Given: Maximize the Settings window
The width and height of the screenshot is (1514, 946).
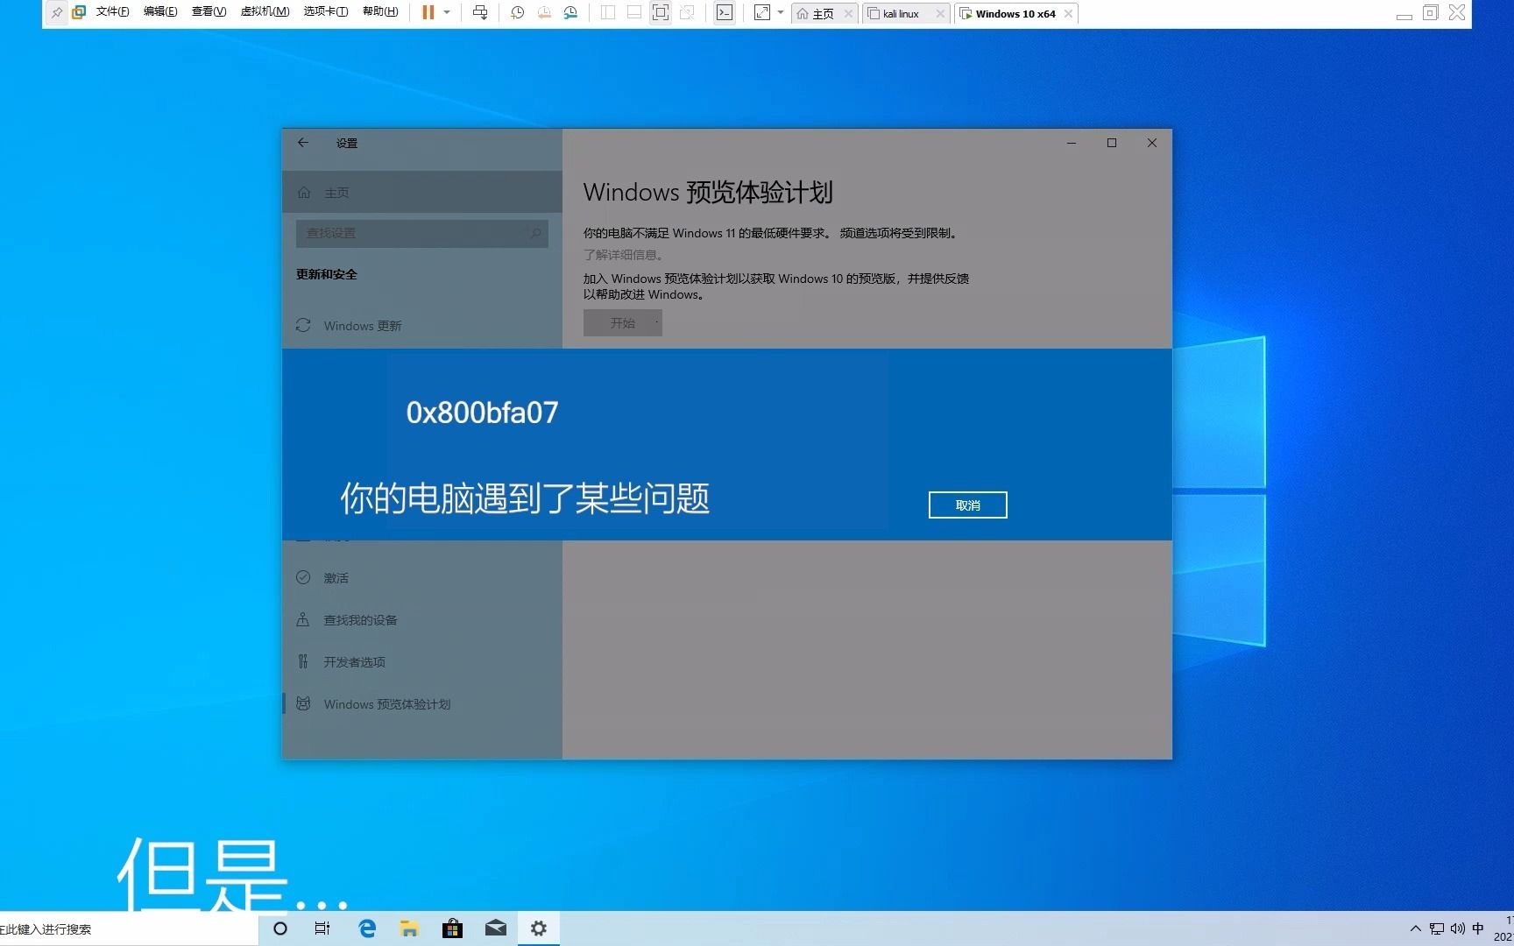Looking at the screenshot, I should point(1112,143).
